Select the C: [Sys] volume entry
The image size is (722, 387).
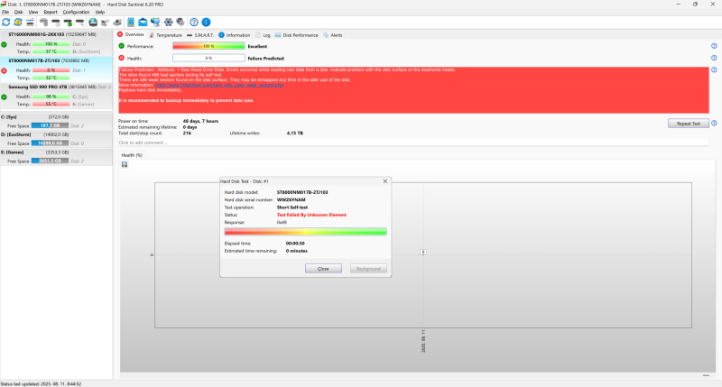pos(56,122)
